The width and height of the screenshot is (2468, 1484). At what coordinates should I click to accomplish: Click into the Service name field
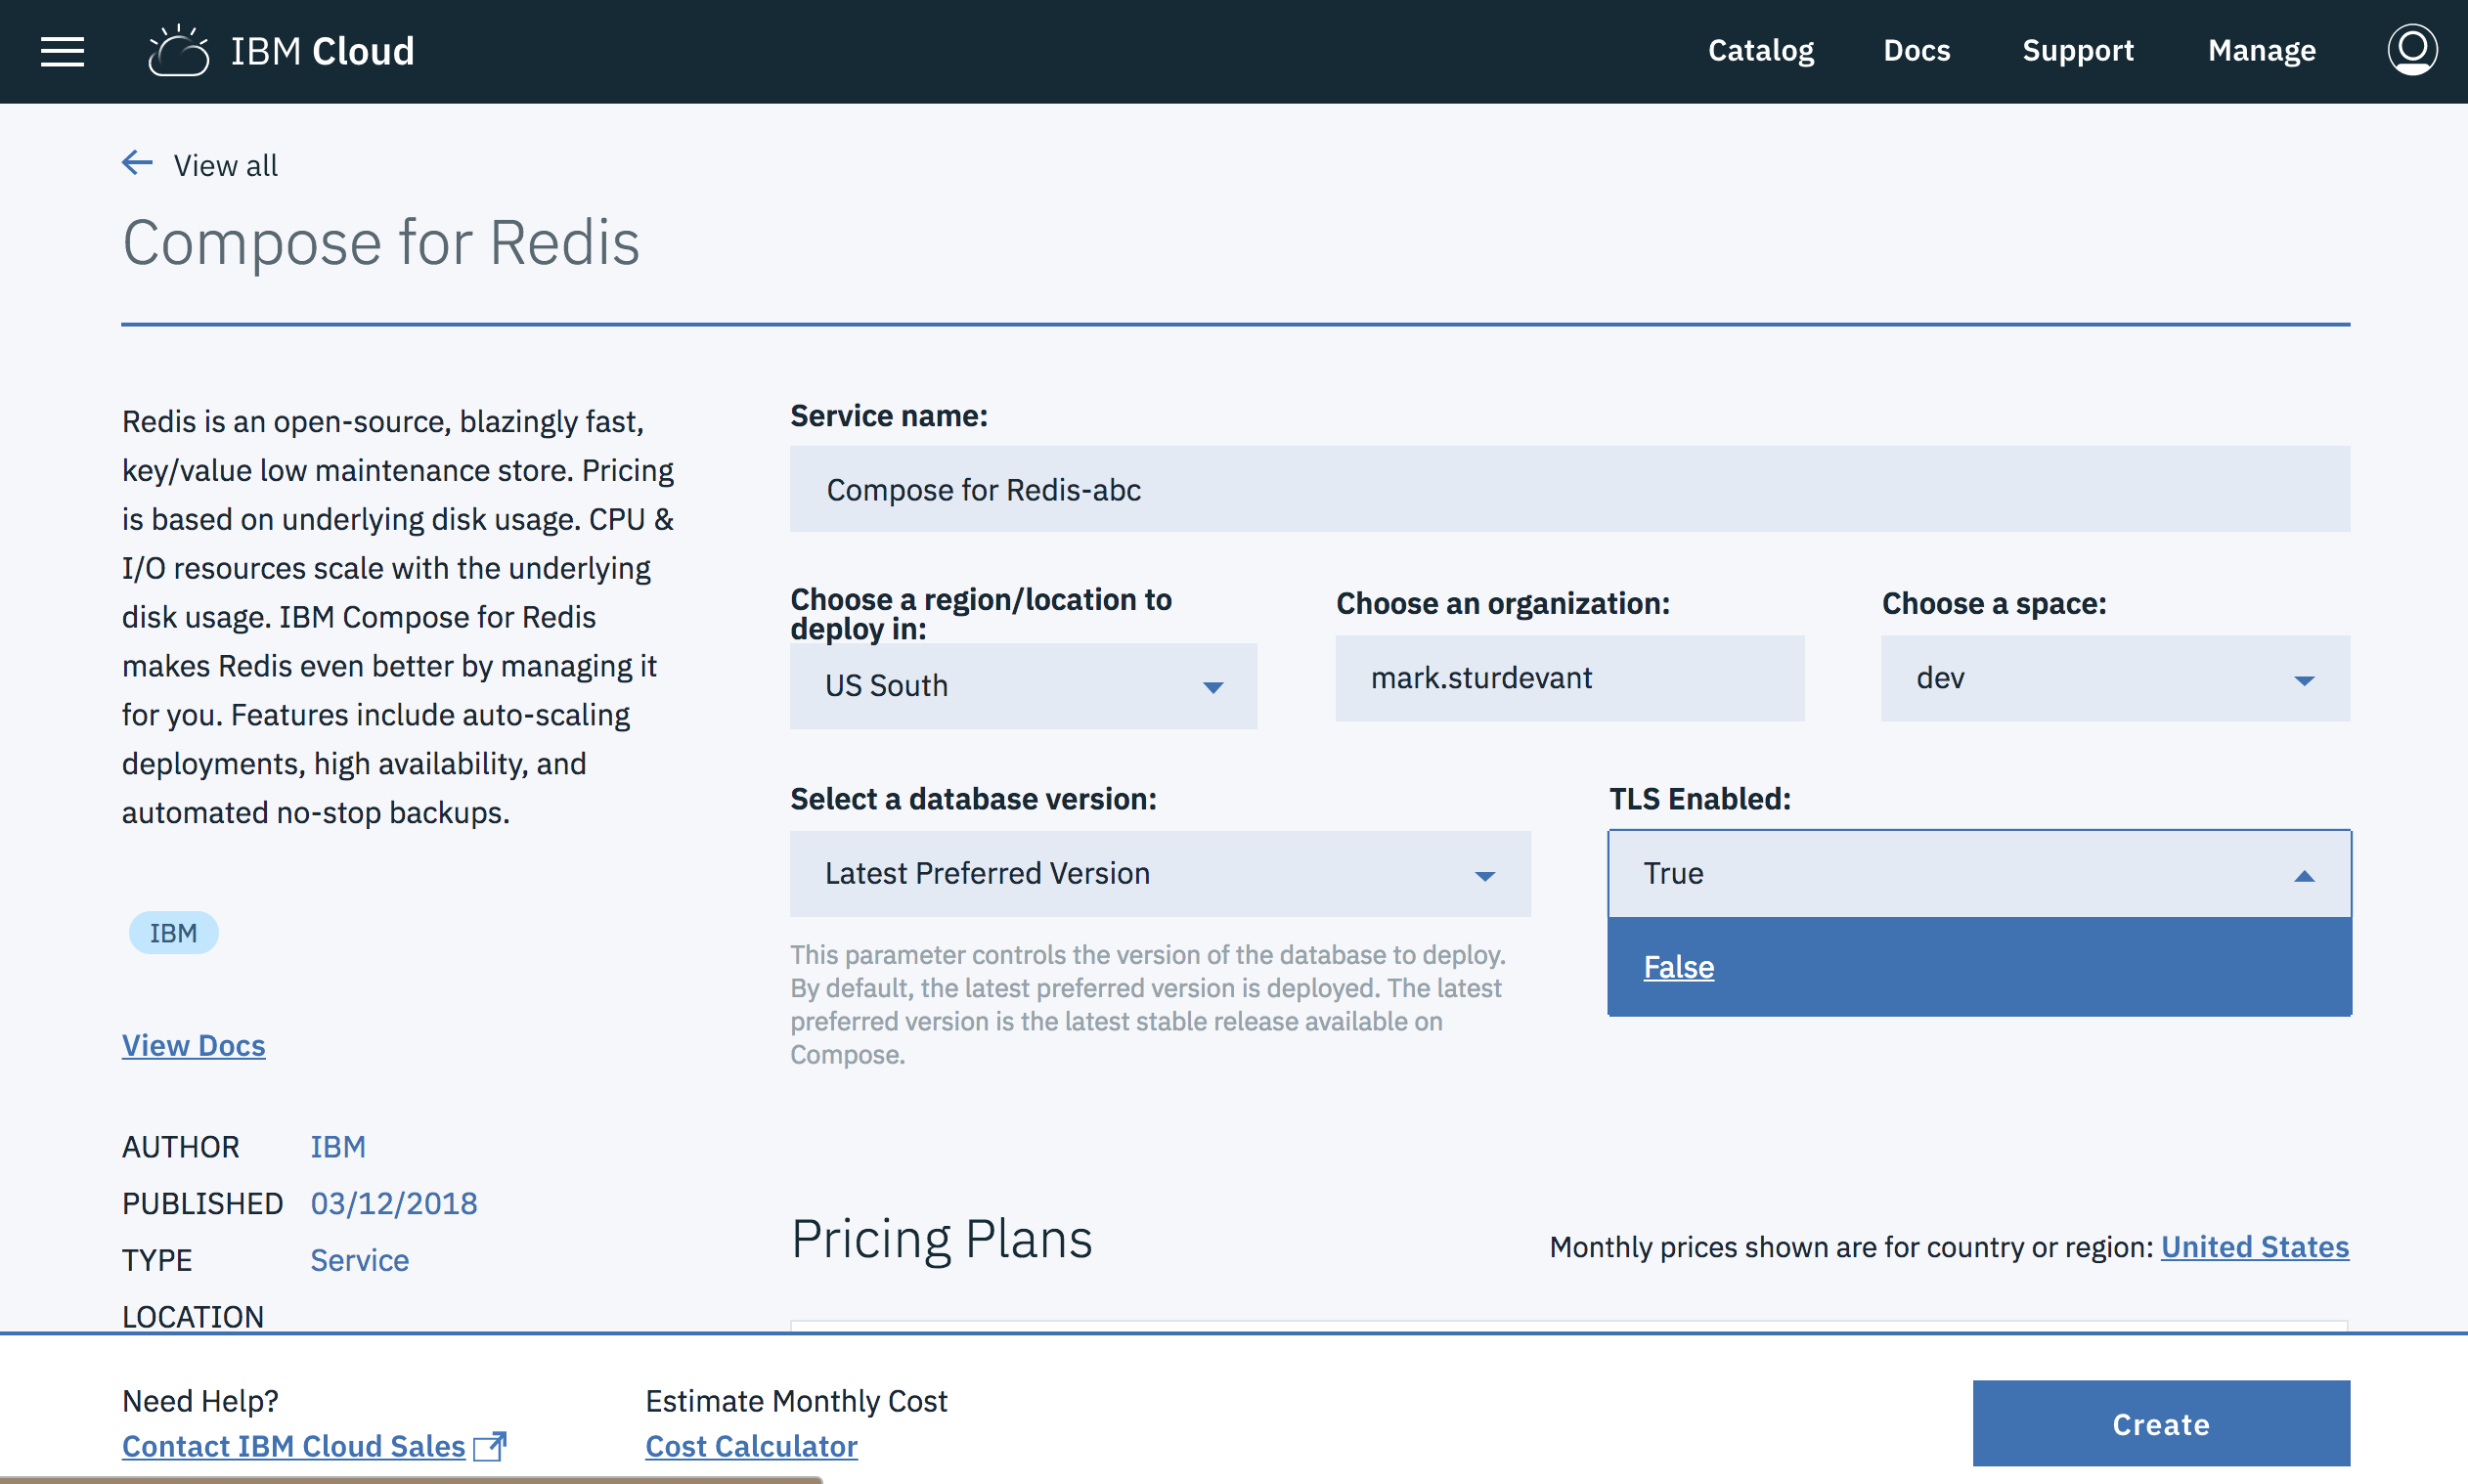(1569, 490)
